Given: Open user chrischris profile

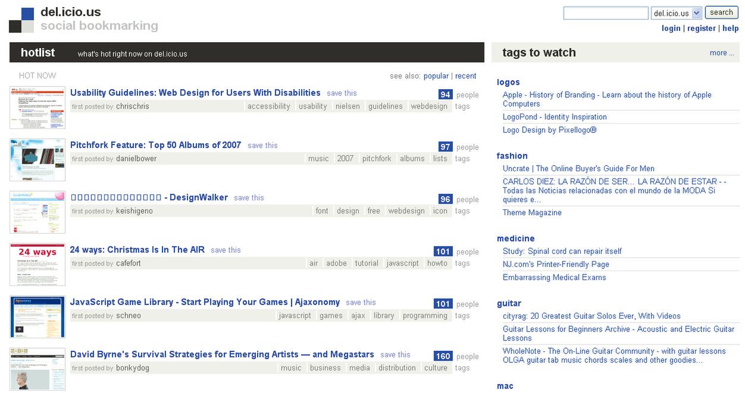Looking at the screenshot, I should coord(133,106).
